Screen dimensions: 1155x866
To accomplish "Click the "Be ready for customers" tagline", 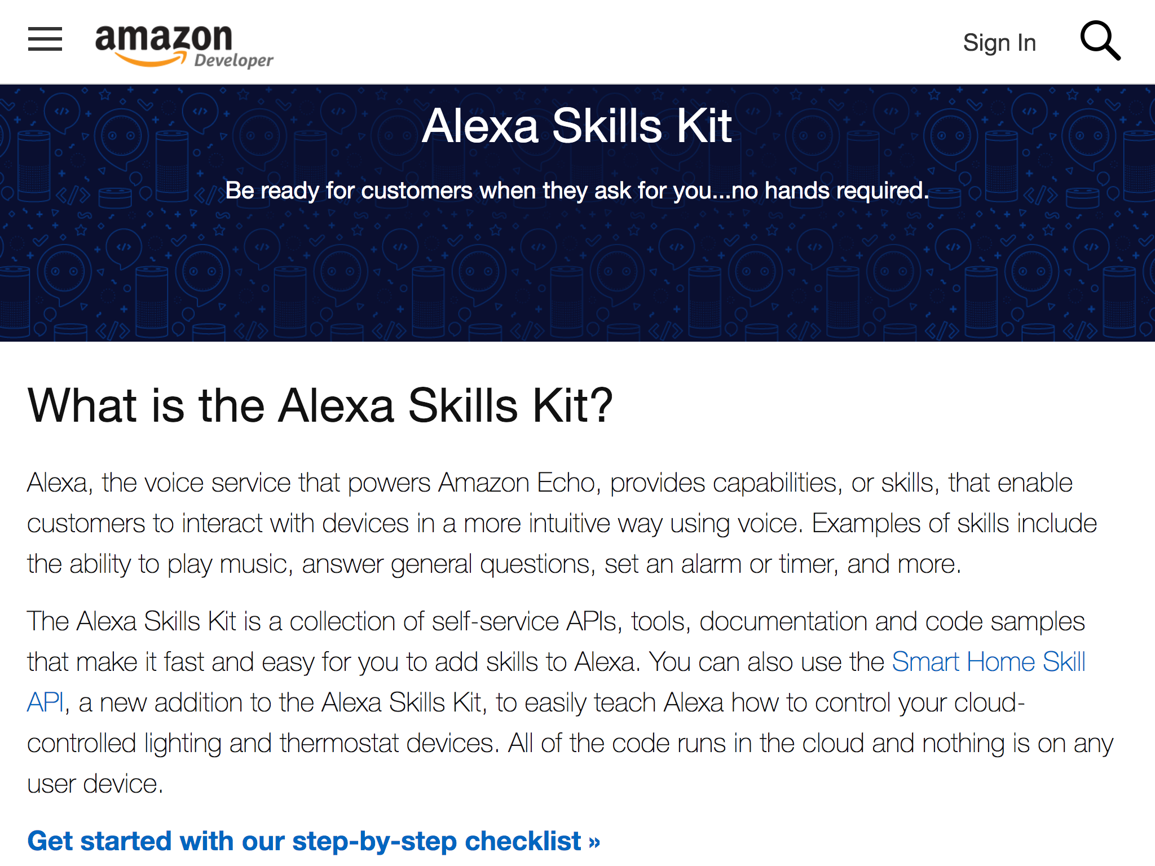I will point(576,191).
